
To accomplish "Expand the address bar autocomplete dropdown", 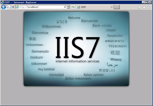I will tap(68, 7).
